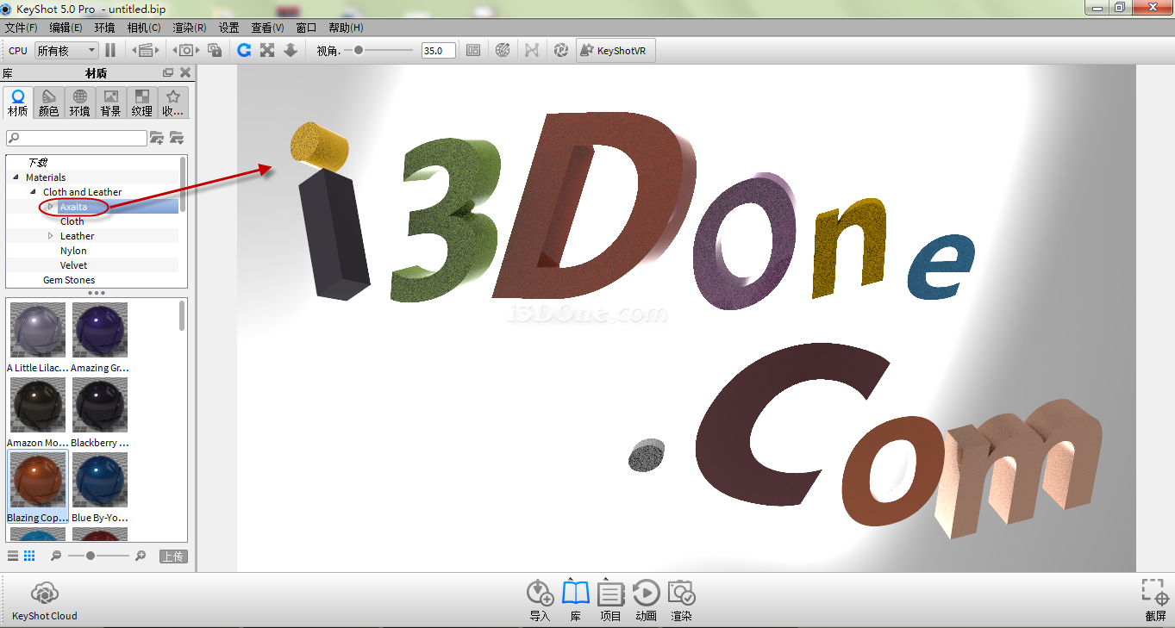The width and height of the screenshot is (1175, 628).
Task: Switch to the 环境 library tab
Action: point(79,103)
